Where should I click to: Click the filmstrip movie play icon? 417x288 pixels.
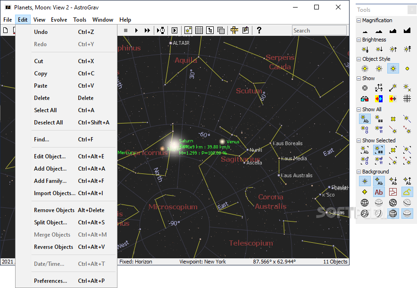pyautogui.click(x=175, y=30)
